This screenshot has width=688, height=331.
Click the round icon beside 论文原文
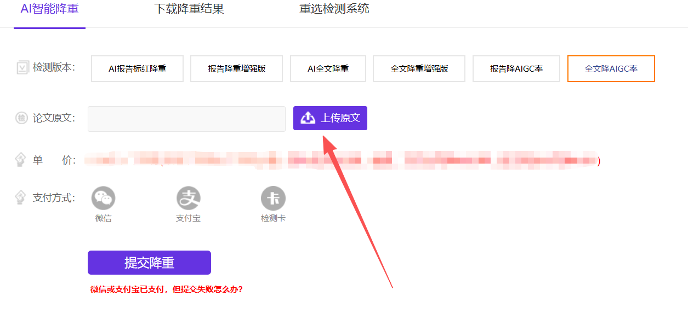(21, 118)
